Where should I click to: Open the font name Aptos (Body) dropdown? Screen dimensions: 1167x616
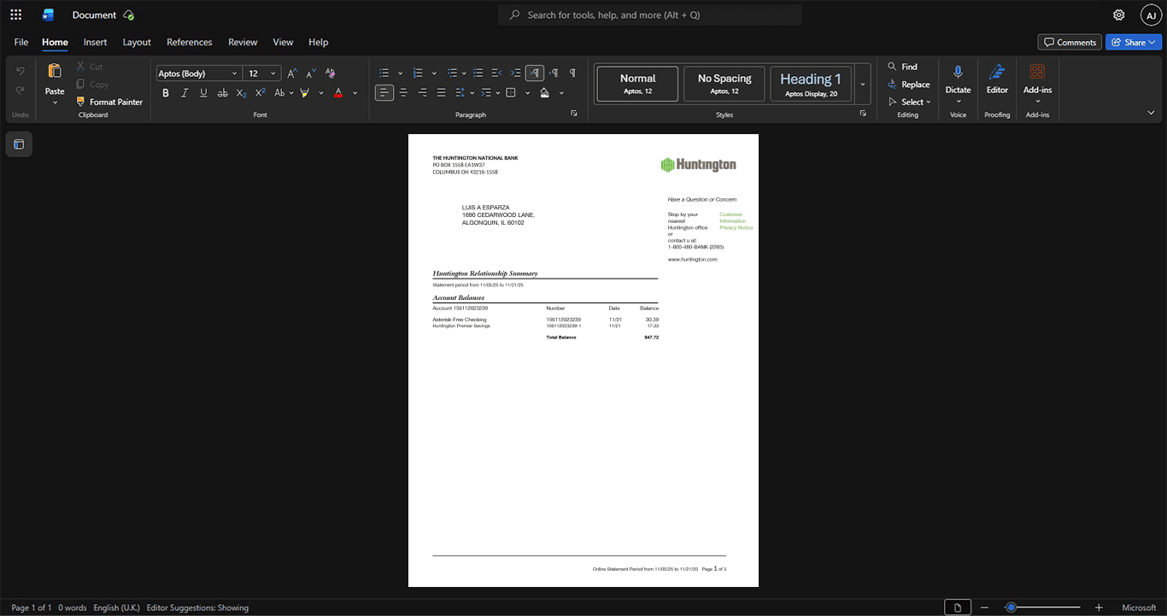point(234,73)
